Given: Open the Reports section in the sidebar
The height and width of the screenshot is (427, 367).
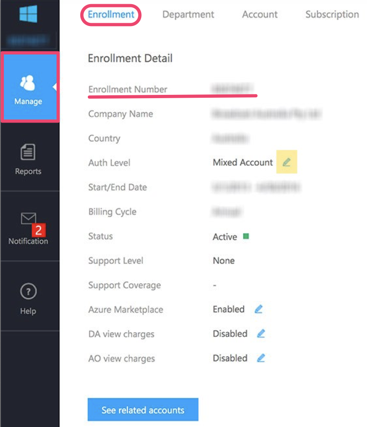Looking at the screenshot, I should (x=28, y=159).
